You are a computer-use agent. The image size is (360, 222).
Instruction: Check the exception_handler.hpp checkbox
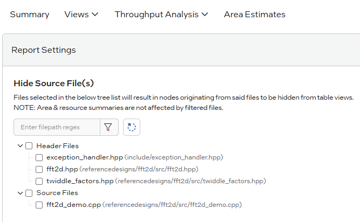(39, 158)
